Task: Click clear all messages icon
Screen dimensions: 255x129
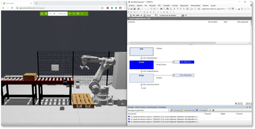Action: tap(210, 110)
